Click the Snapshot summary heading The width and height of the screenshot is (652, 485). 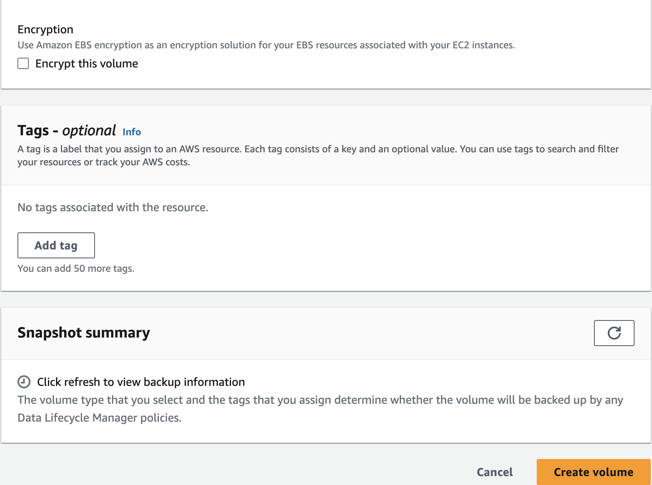84,333
